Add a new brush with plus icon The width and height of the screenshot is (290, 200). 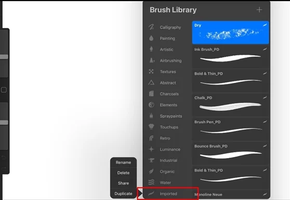259,10
